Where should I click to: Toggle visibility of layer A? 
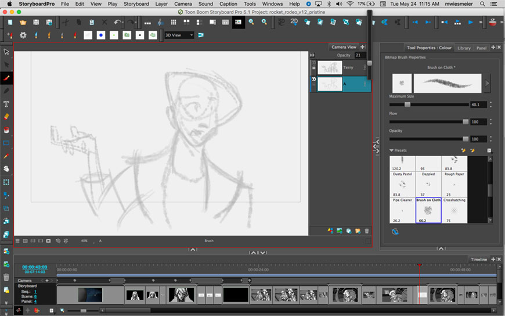coord(313,78)
